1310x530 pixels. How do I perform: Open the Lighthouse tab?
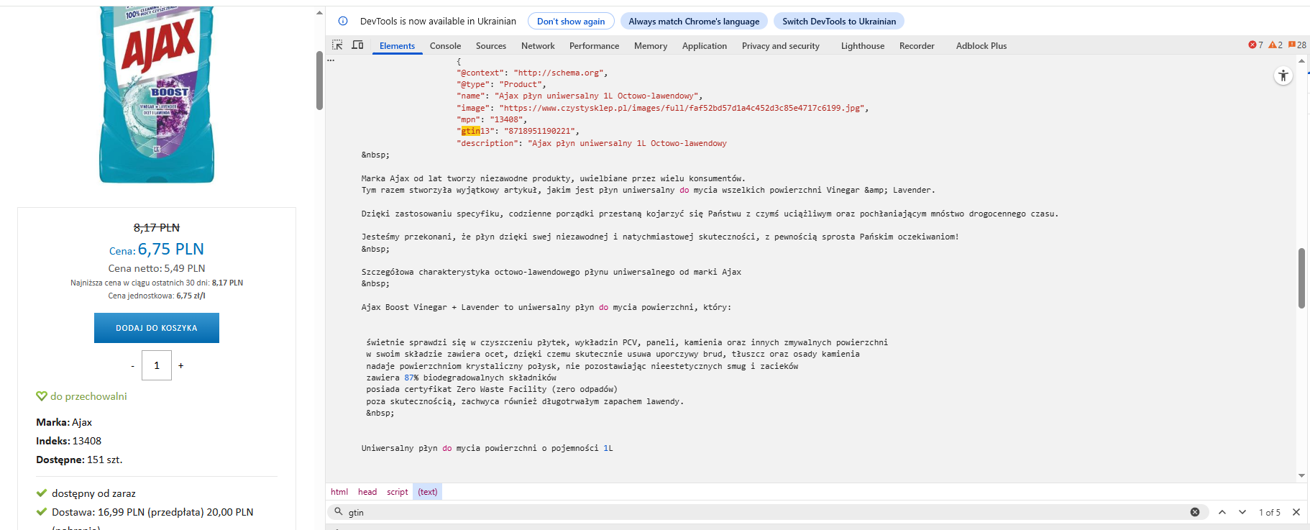point(863,46)
